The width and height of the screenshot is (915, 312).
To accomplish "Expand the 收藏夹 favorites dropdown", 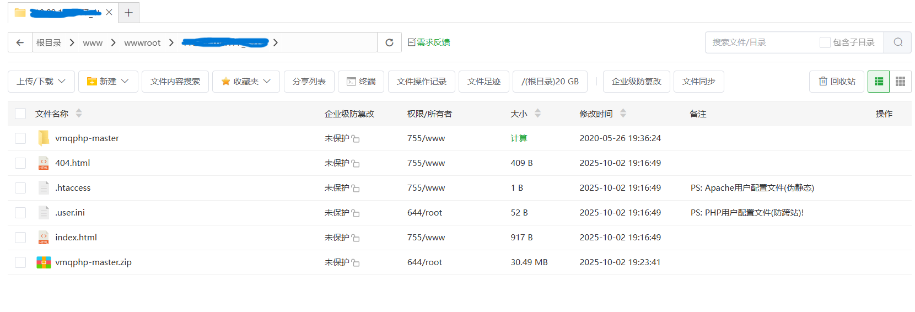I will 246,82.
